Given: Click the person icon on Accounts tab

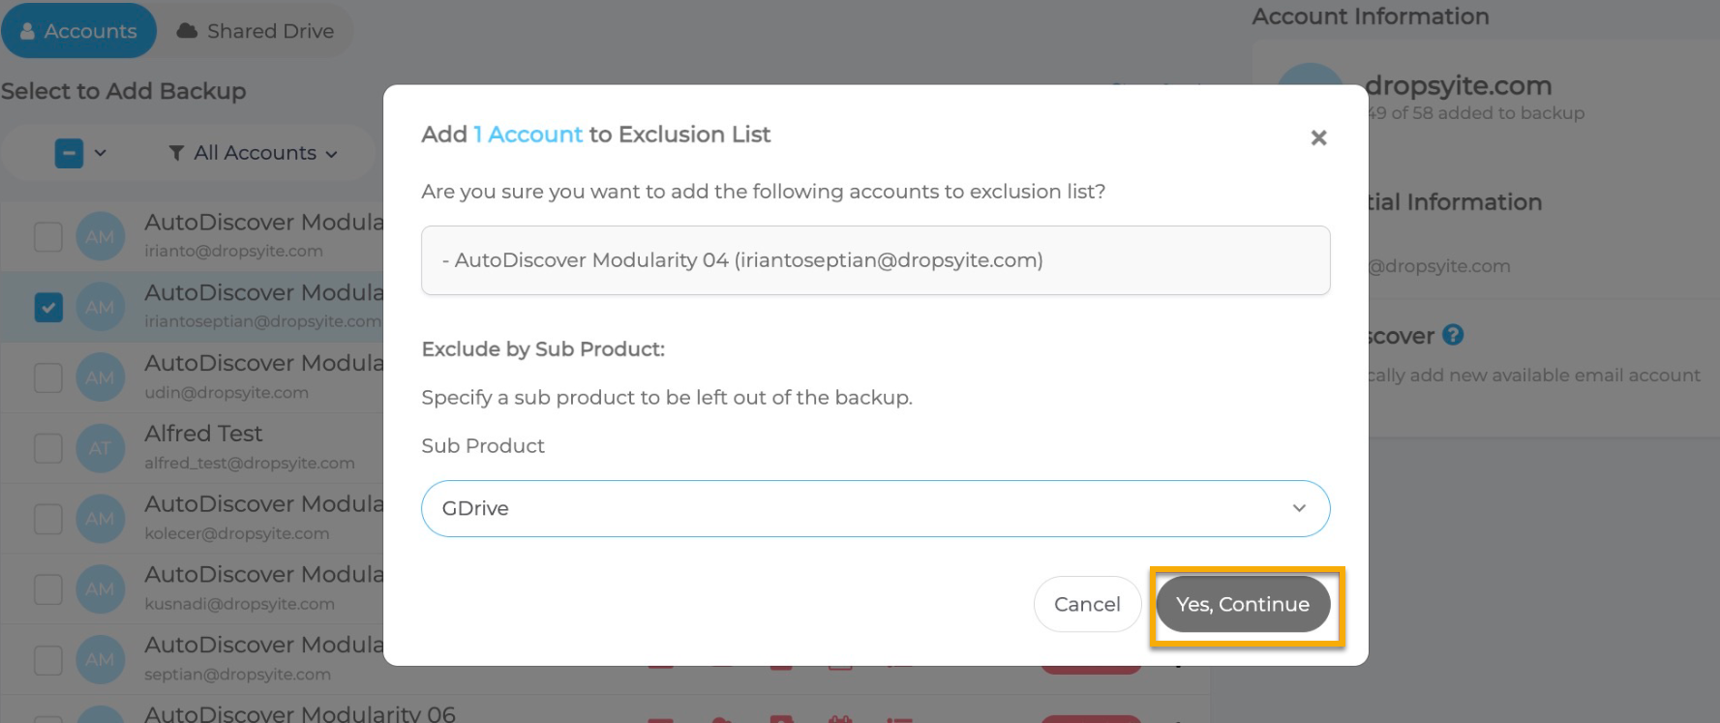Looking at the screenshot, I should click(27, 31).
